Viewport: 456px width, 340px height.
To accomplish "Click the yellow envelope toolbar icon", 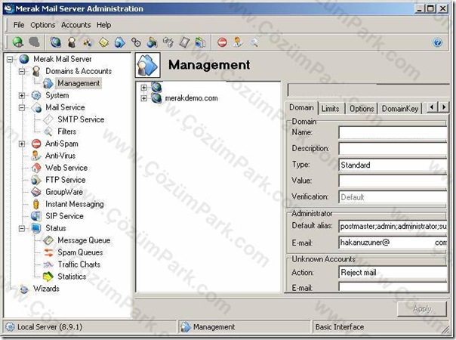I will pos(104,42).
